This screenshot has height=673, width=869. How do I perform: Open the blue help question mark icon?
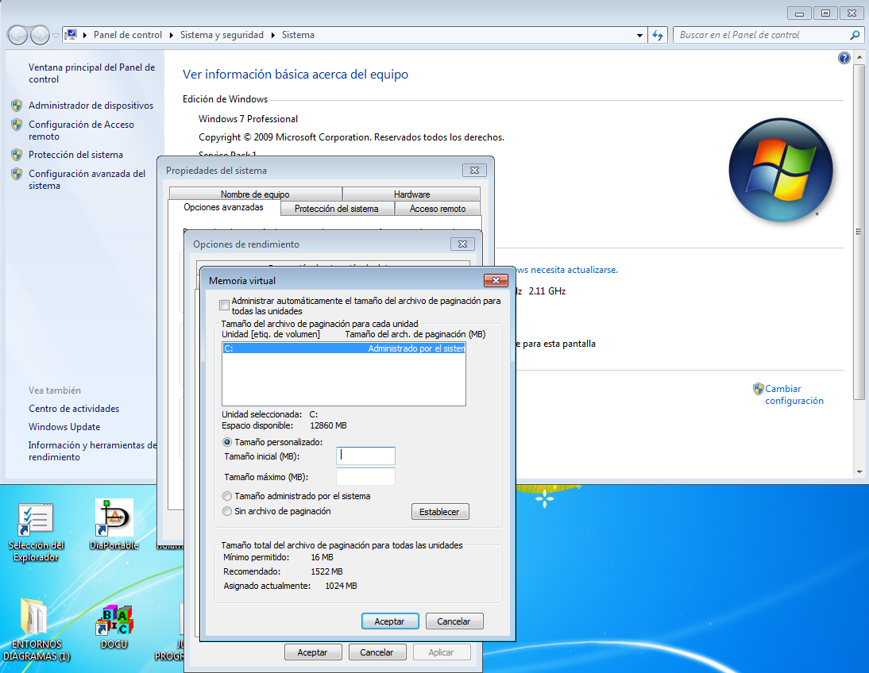[844, 58]
